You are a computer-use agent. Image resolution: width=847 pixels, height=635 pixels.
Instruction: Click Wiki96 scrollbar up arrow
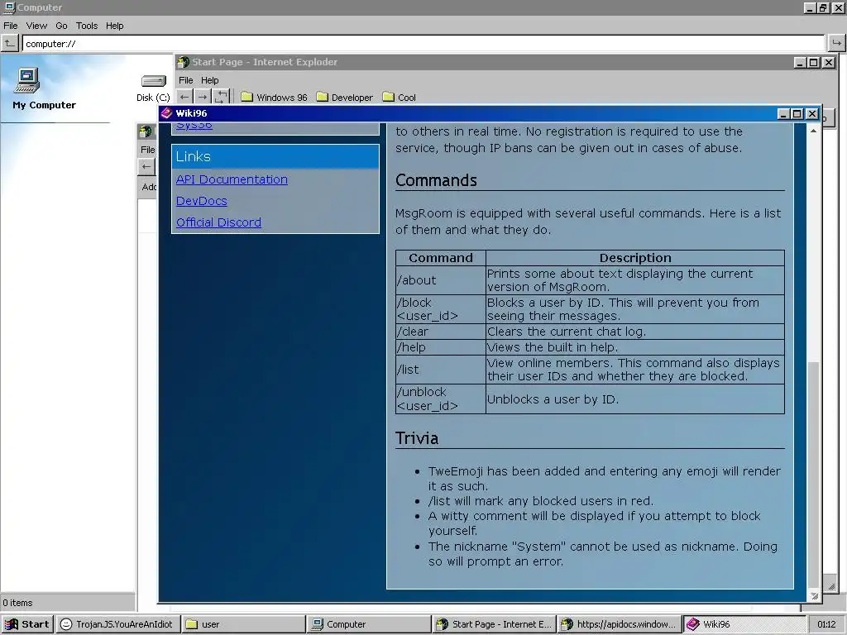814,131
